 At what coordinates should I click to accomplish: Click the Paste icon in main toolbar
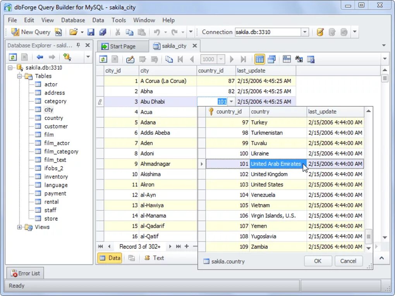[x=142, y=32]
